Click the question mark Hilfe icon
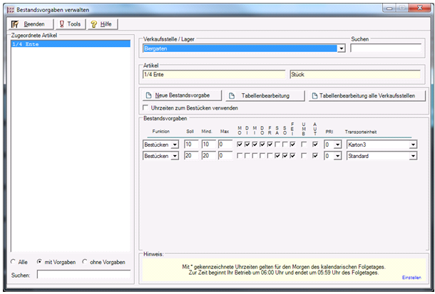435x294 pixels. [94, 24]
